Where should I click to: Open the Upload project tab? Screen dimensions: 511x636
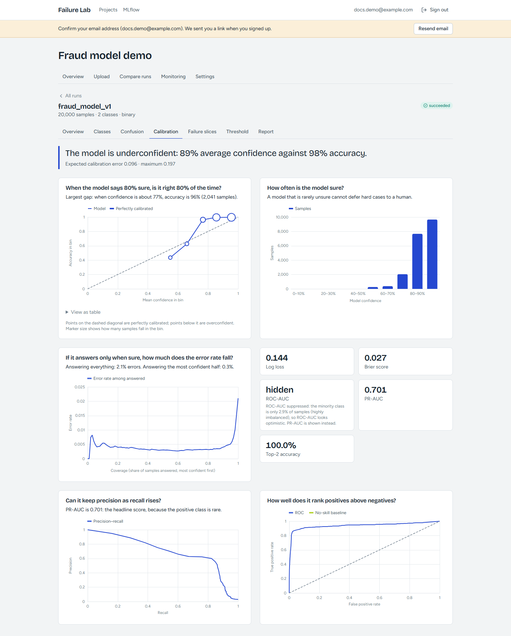point(101,77)
